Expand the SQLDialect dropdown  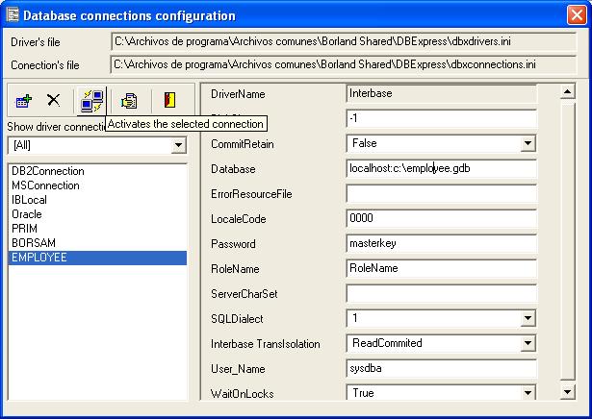(x=528, y=318)
